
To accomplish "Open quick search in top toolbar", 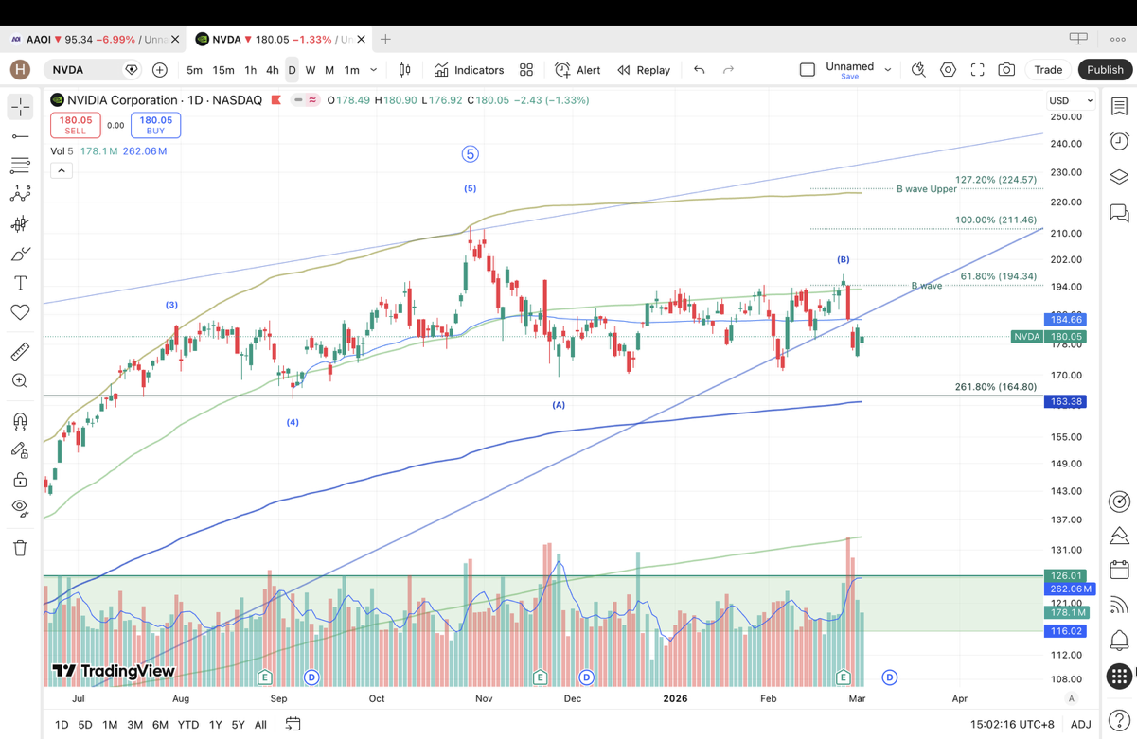I will pos(918,70).
